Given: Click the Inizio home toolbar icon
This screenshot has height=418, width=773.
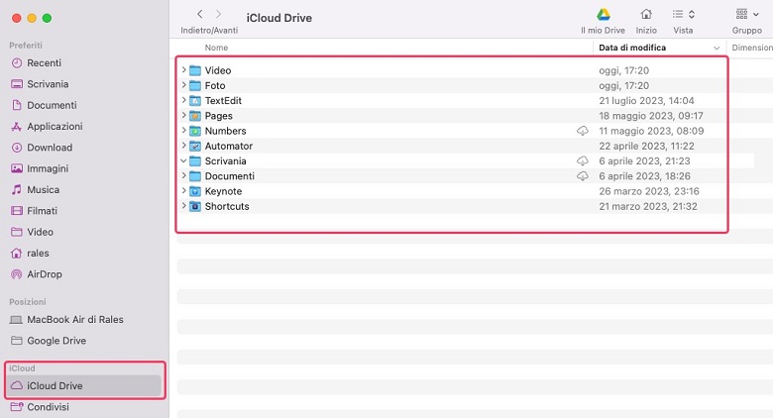Looking at the screenshot, I should (x=646, y=14).
